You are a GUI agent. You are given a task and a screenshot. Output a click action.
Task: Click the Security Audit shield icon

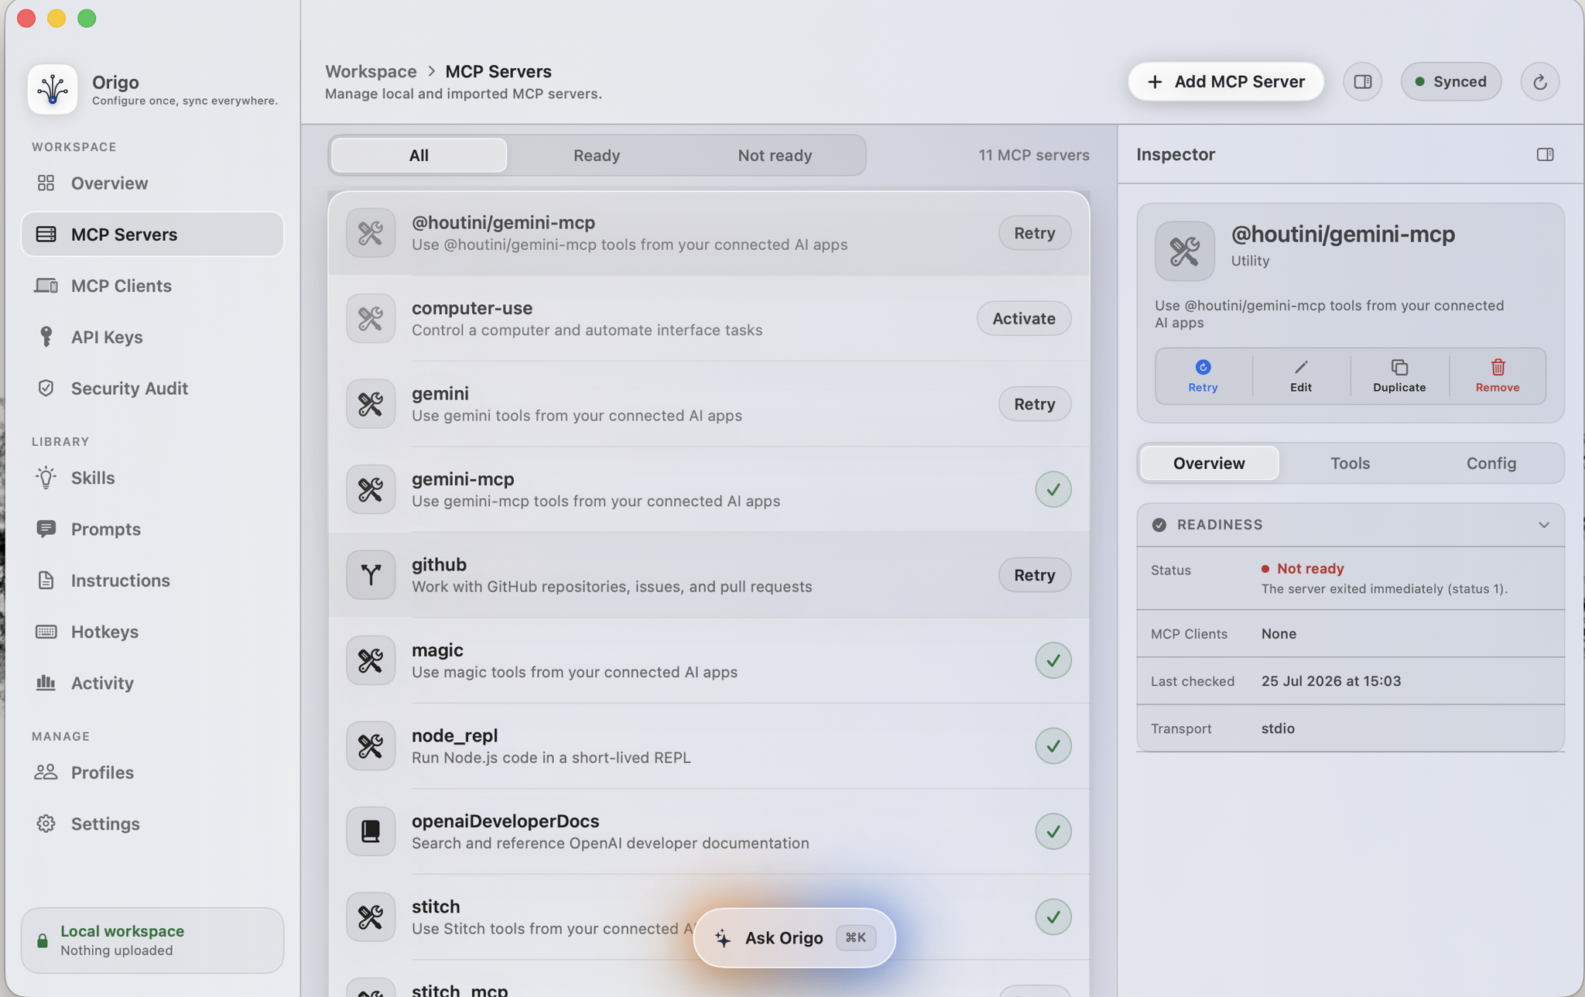[46, 388]
